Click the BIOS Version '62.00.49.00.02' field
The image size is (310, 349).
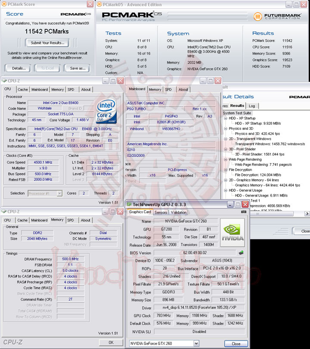point(195,252)
